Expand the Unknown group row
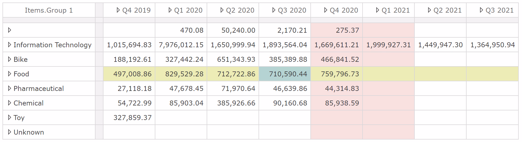This screenshot has width=522, height=142. pos(10,132)
